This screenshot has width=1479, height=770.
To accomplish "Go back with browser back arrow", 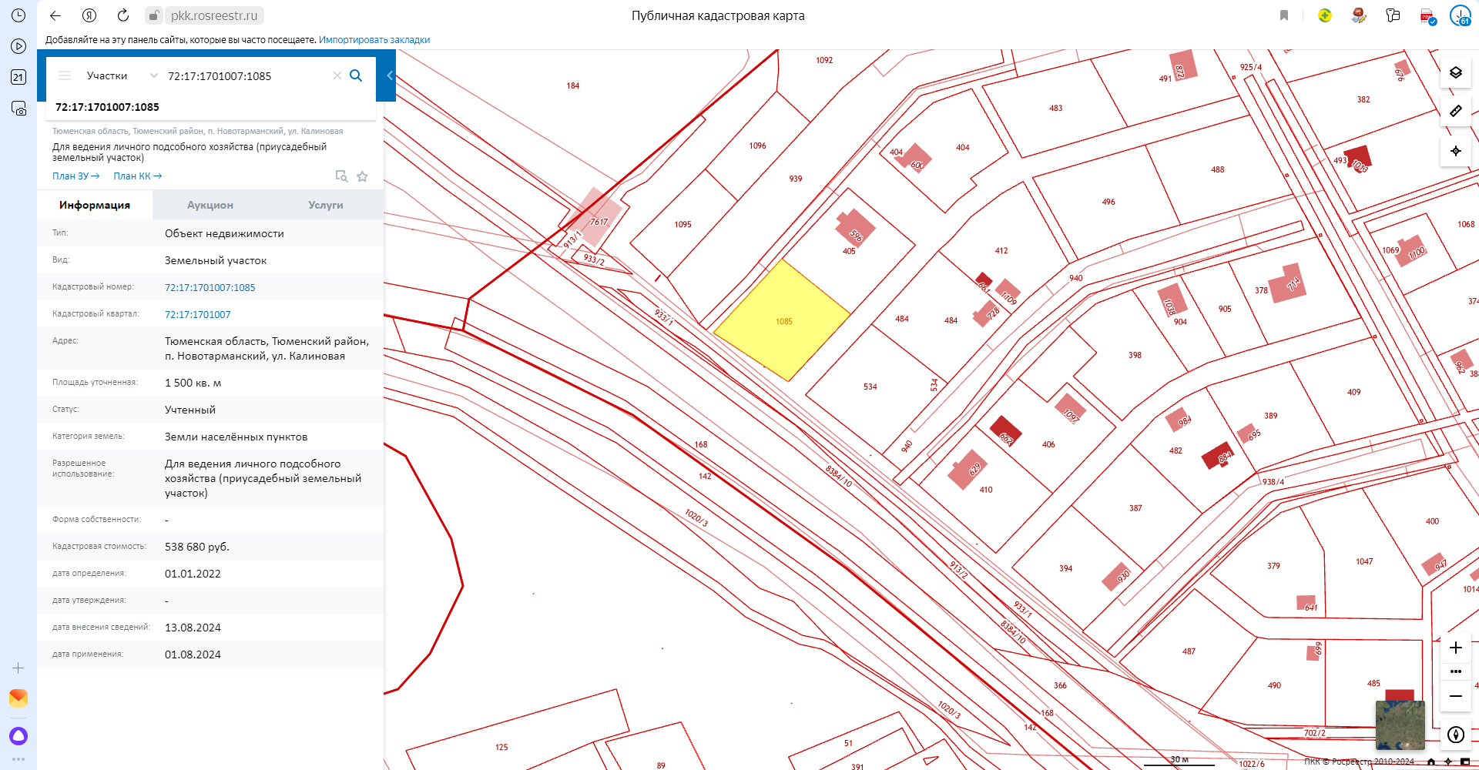I will pos(55,15).
